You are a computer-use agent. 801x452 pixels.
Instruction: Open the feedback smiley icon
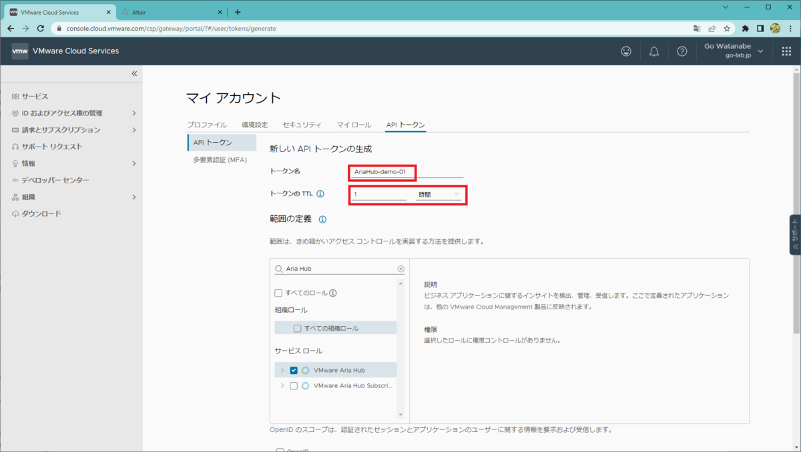tap(626, 51)
